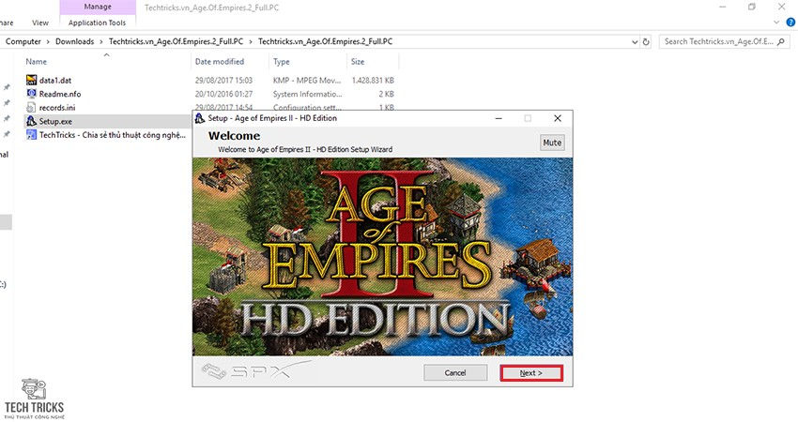Click the 29/08/2017 15:03 date cell
The image size is (798, 422).
click(223, 81)
